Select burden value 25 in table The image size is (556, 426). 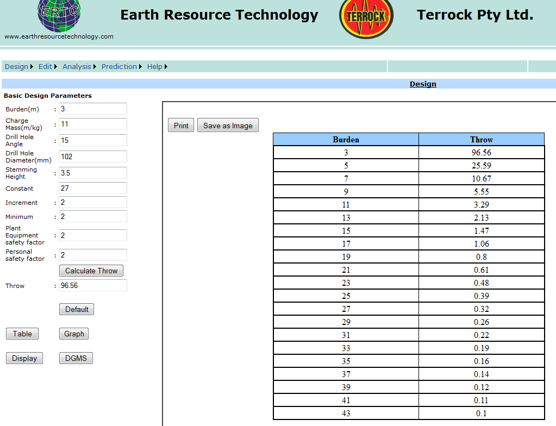[x=346, y=296]
